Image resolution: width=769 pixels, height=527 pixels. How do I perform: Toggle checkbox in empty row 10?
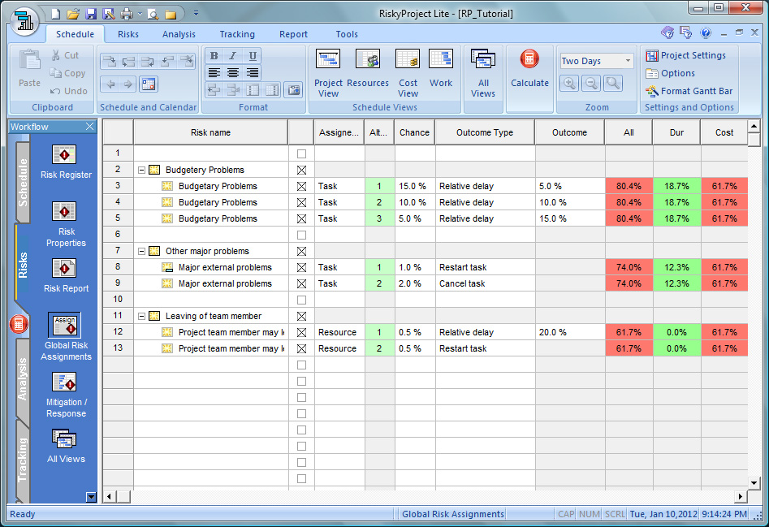coord(301,300)
